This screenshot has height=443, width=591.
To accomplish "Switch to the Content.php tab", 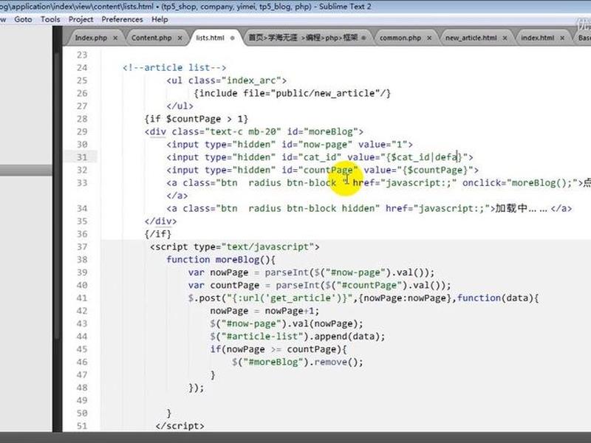I will (151, 38).
